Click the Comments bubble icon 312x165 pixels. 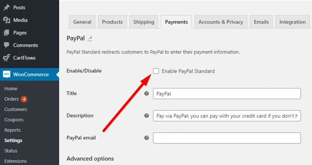[7, 45]
